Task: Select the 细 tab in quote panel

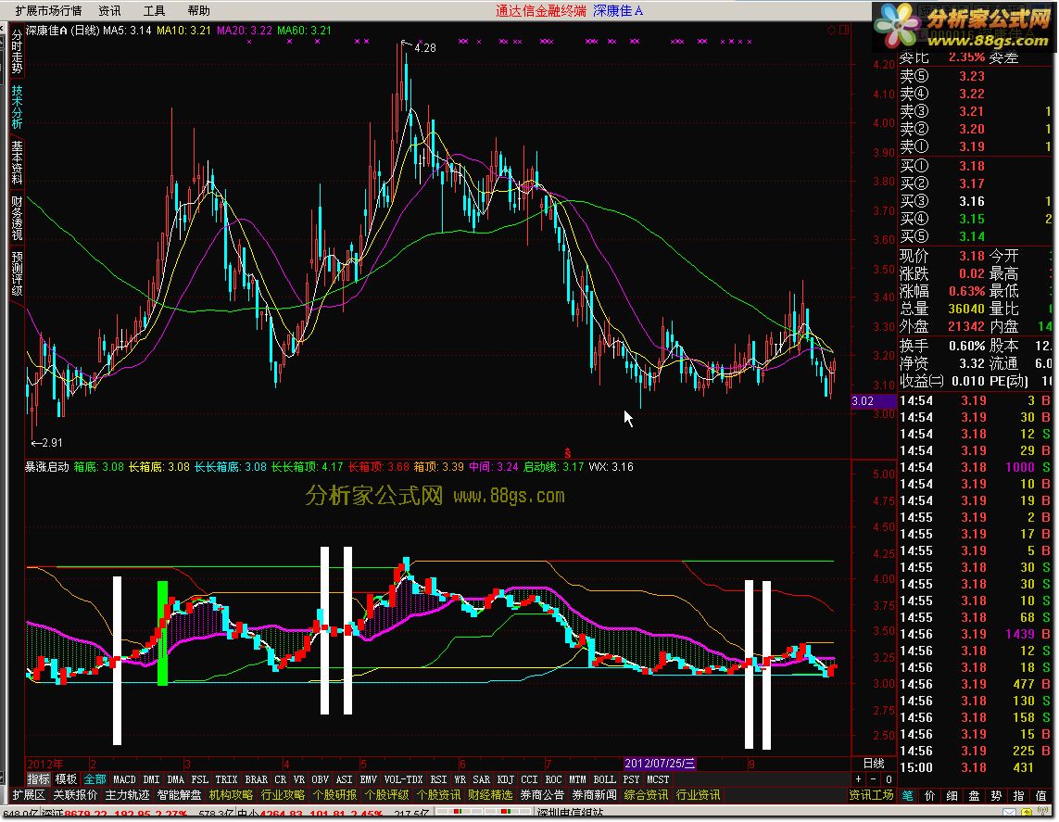Action: (952, 796)
